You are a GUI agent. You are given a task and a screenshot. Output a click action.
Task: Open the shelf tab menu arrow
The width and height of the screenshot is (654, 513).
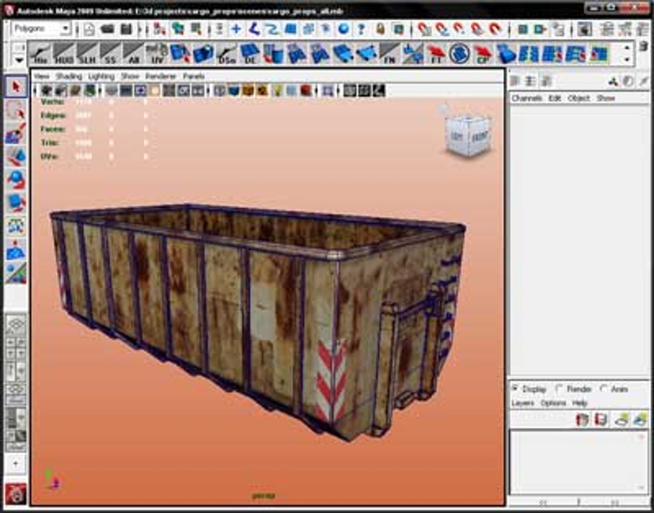(x=19, y=60)
